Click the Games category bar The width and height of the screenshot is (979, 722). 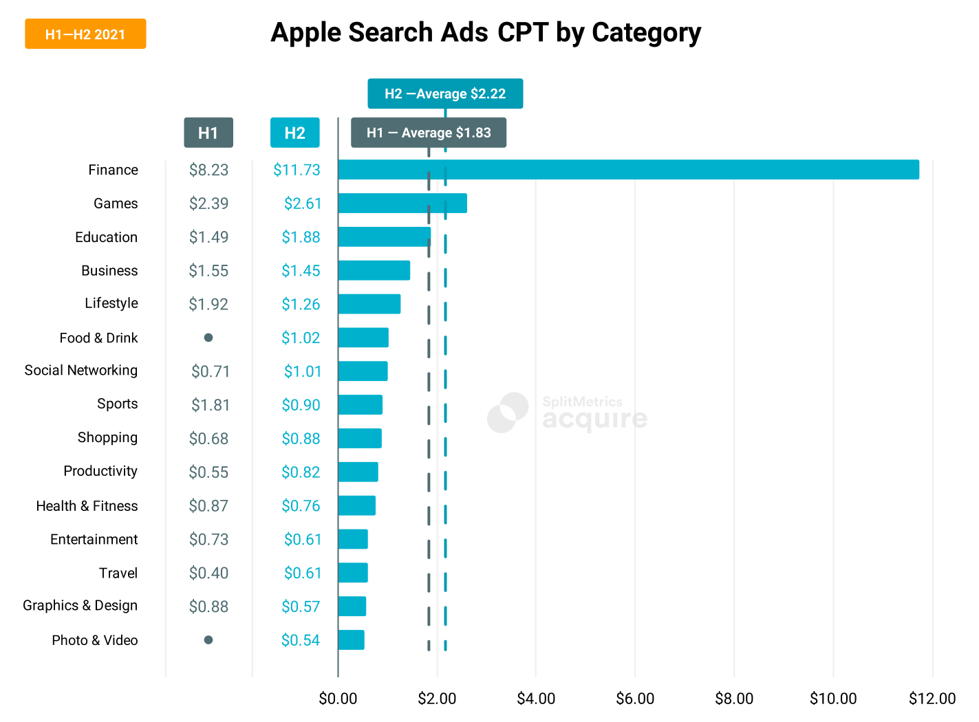click(402, 204)
